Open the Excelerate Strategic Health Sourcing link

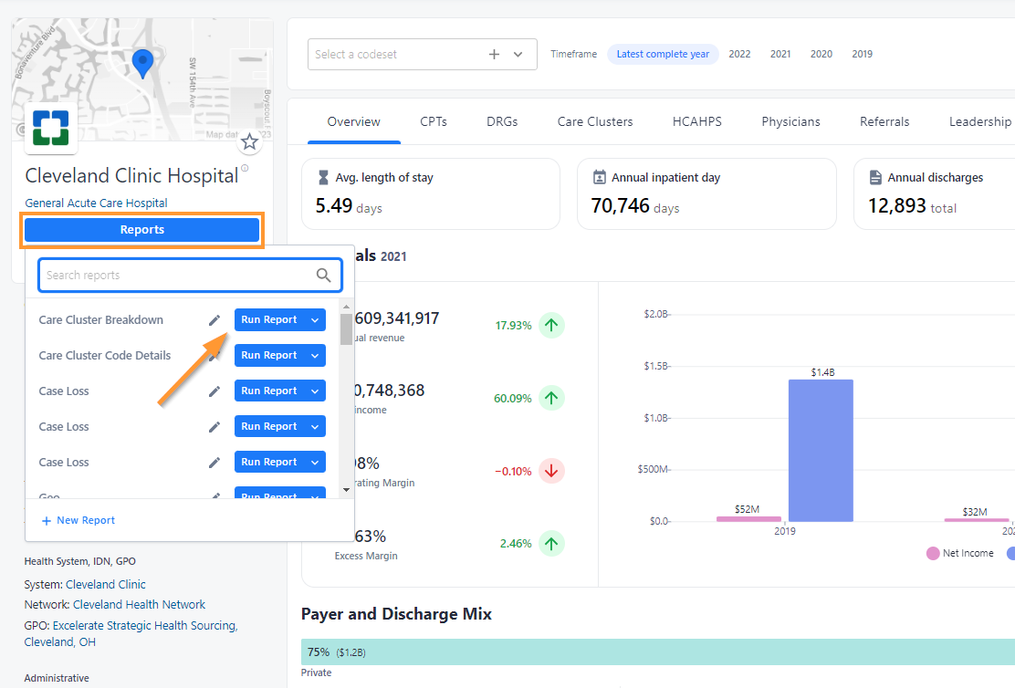click(x=131, y=633)
